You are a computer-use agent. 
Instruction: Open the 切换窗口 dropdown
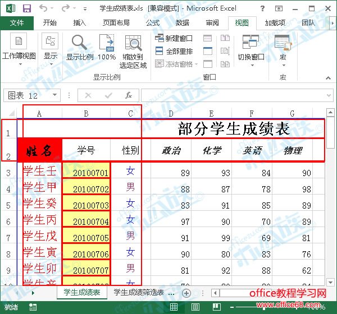[x=251, y=50]
